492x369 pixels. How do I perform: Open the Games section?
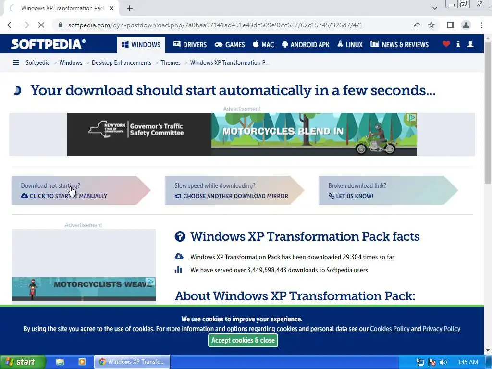(230, 45)
